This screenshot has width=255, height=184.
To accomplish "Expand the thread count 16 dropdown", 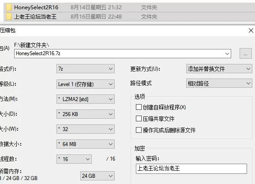I will point(74,159).
